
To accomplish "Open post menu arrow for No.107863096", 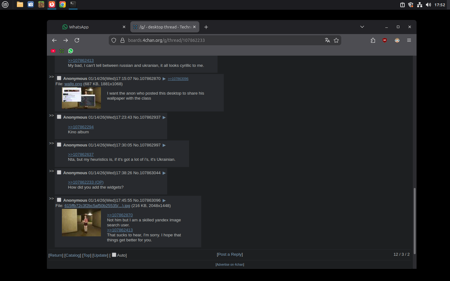I will click(164, 200).
